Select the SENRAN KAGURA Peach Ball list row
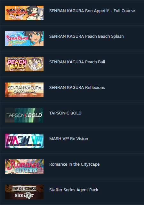The image size is (144, 205). [x=72, y=64]
